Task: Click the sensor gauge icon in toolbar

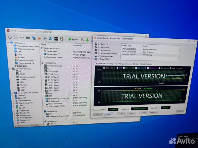Action: (x=62, y=39)
